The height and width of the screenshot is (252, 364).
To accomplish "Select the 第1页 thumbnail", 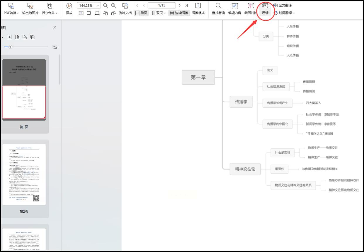I will [x=24, y=90].
